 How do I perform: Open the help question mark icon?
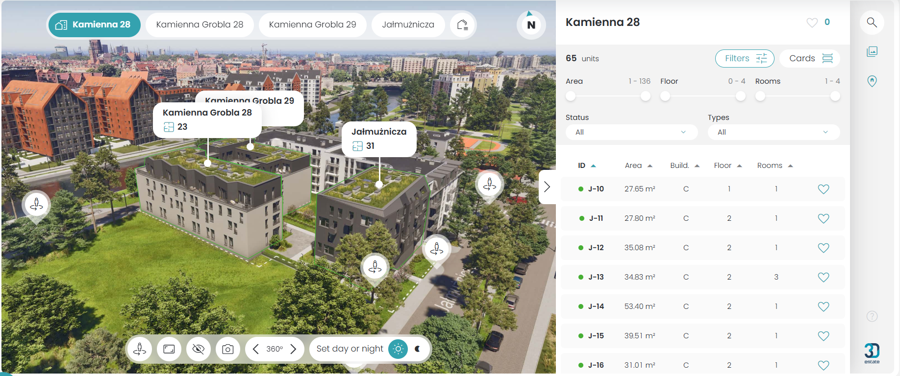[872, 316]
